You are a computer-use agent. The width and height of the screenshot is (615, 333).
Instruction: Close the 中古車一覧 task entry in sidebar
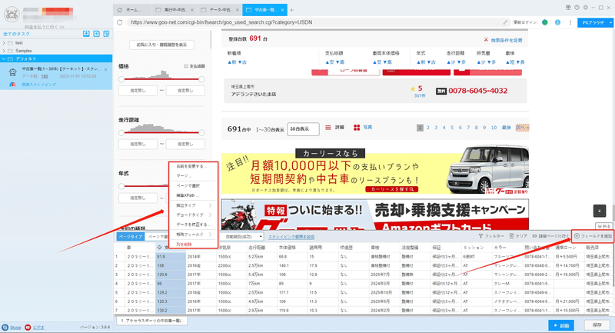click(105, 69)
